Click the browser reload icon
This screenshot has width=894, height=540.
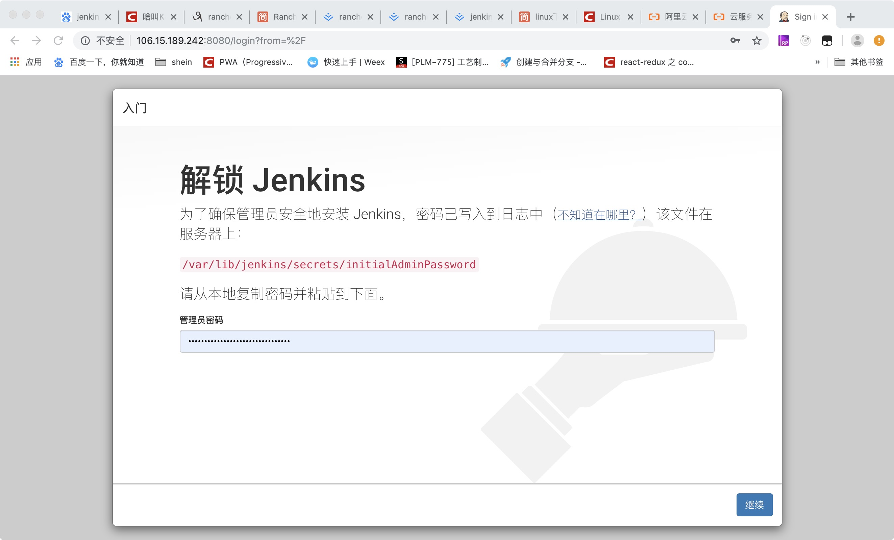pyautogui.click(x=58, y=40)
